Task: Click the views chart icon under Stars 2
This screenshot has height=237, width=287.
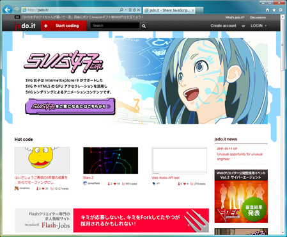Action: coord(123,184)
